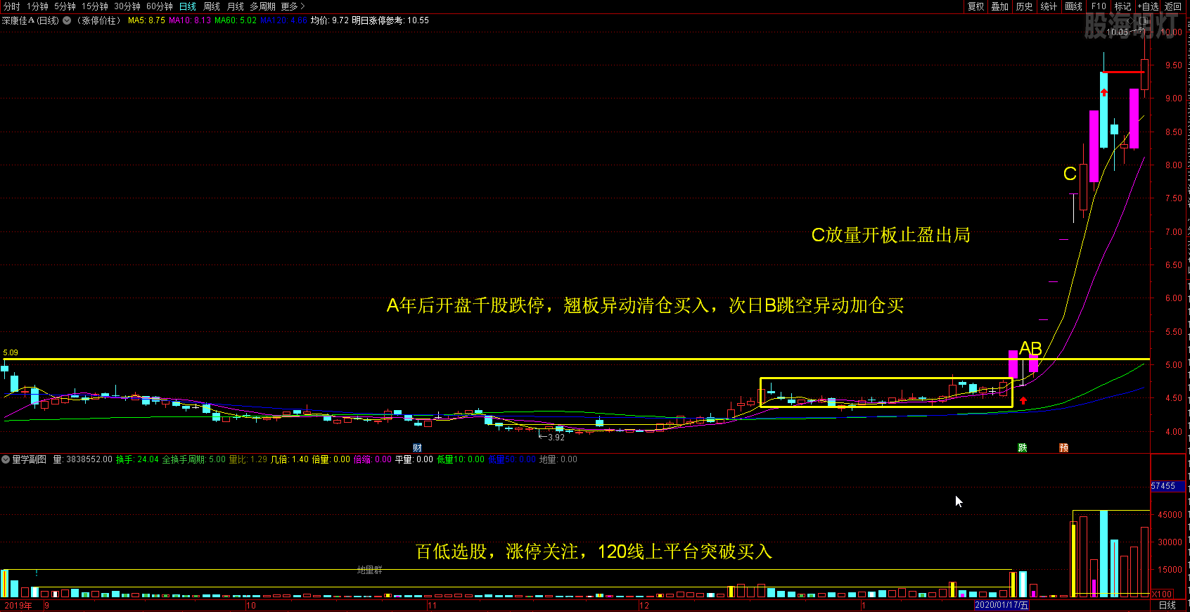Click the small panel icon beside the diamond
Viewport: 1190px width, 612px height.
[1144, 21]
